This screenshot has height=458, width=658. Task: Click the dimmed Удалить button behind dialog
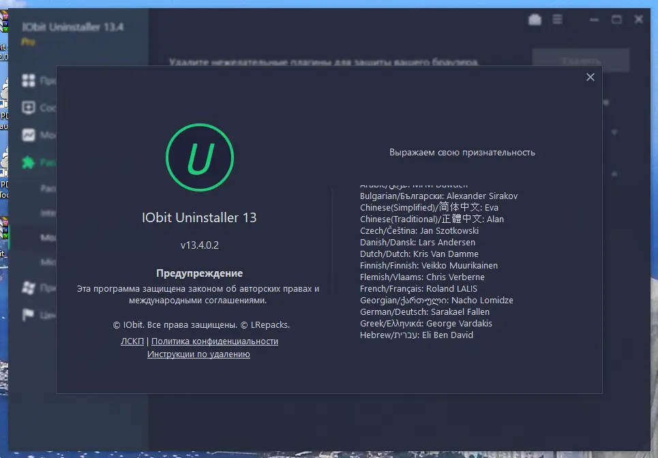(581, 61)
